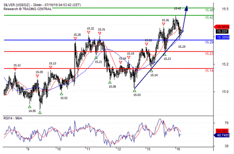
Task: Click the red 54.292 RSI average tag
Action: tap(222, 131)
